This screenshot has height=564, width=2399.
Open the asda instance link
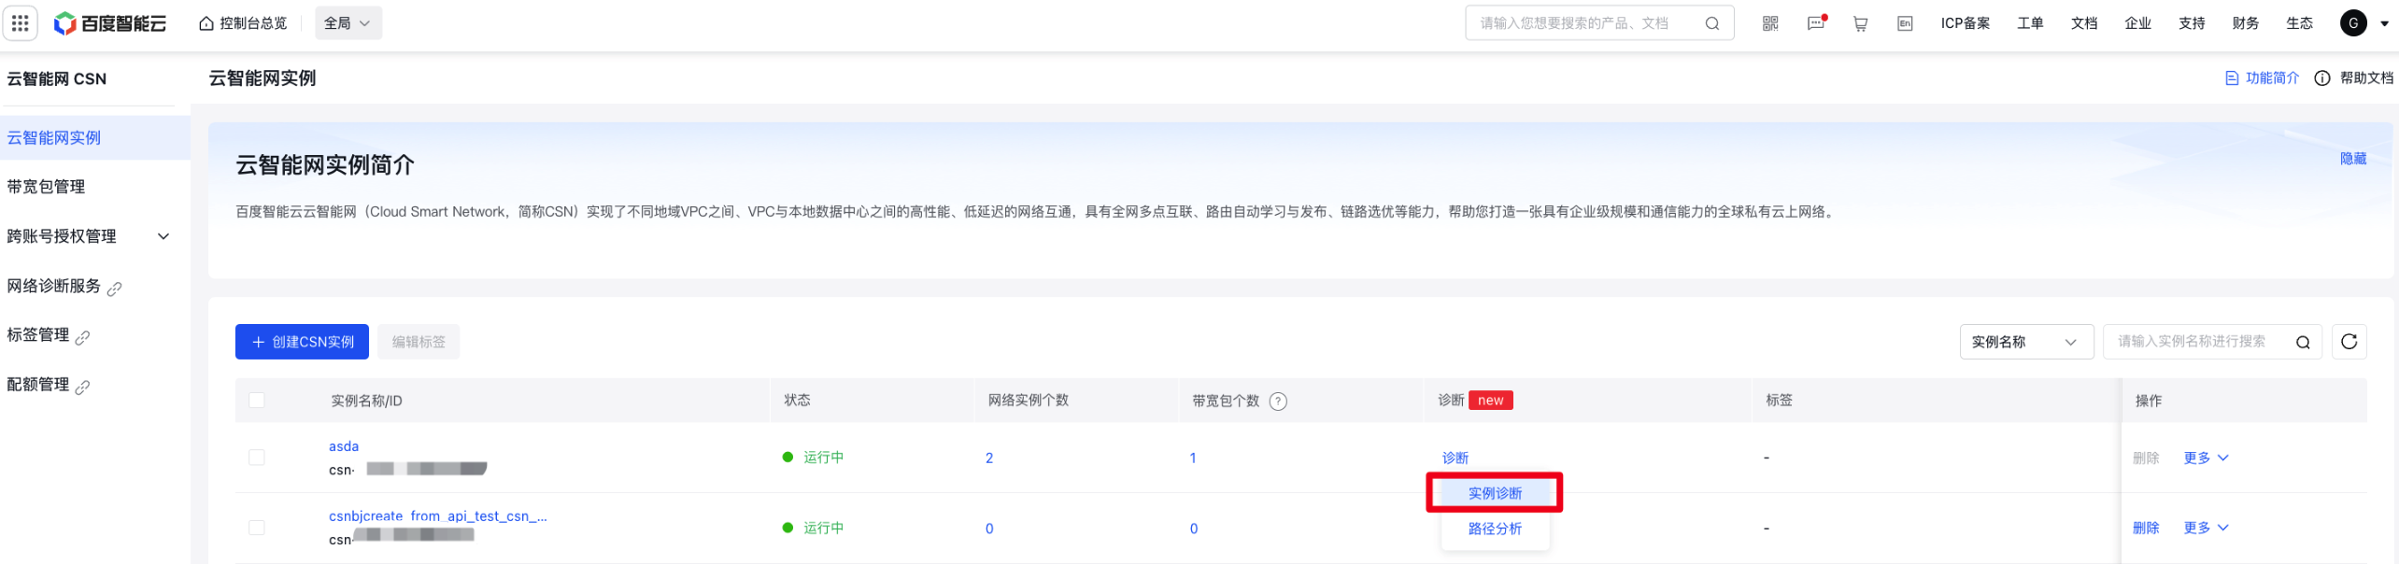click(344, 446)
